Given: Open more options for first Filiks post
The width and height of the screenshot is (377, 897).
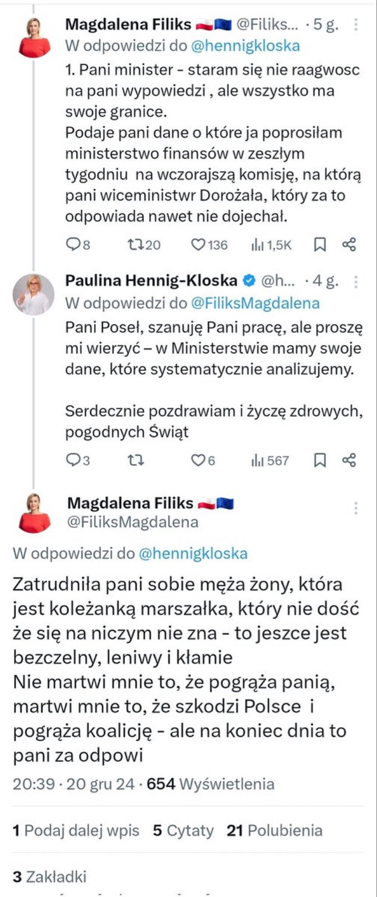Looking at the screenshot, I should (x=356, y=25).
